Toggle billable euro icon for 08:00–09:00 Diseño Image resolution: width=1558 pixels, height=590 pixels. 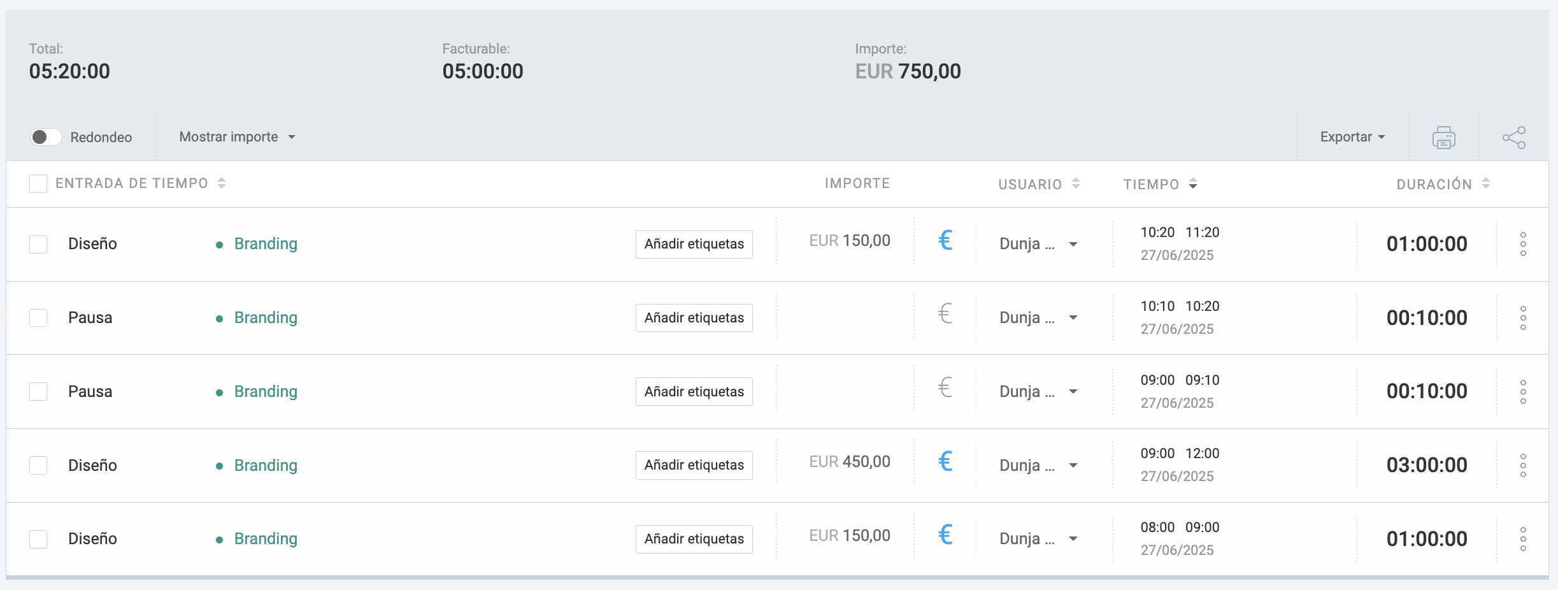[945, 535]
